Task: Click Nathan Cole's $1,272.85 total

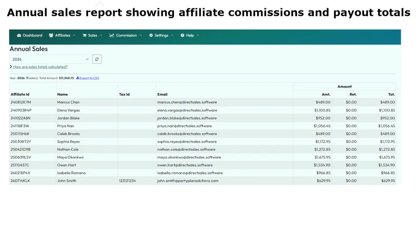Action: point(387,149)
